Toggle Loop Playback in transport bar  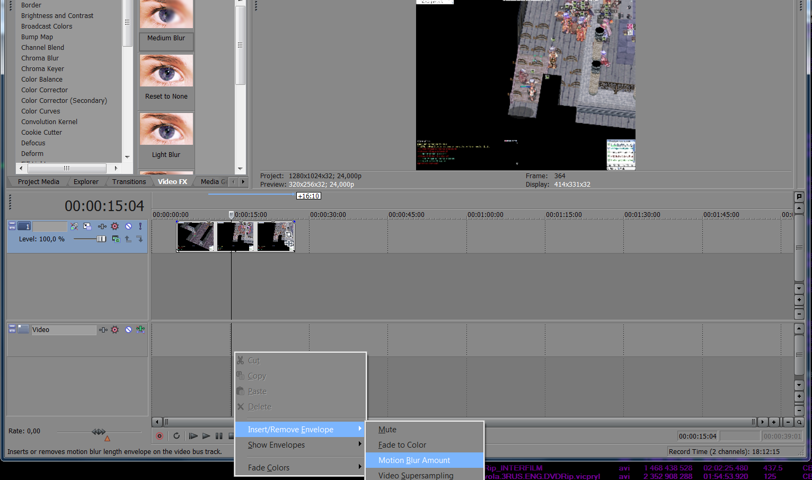pos(176,436)
